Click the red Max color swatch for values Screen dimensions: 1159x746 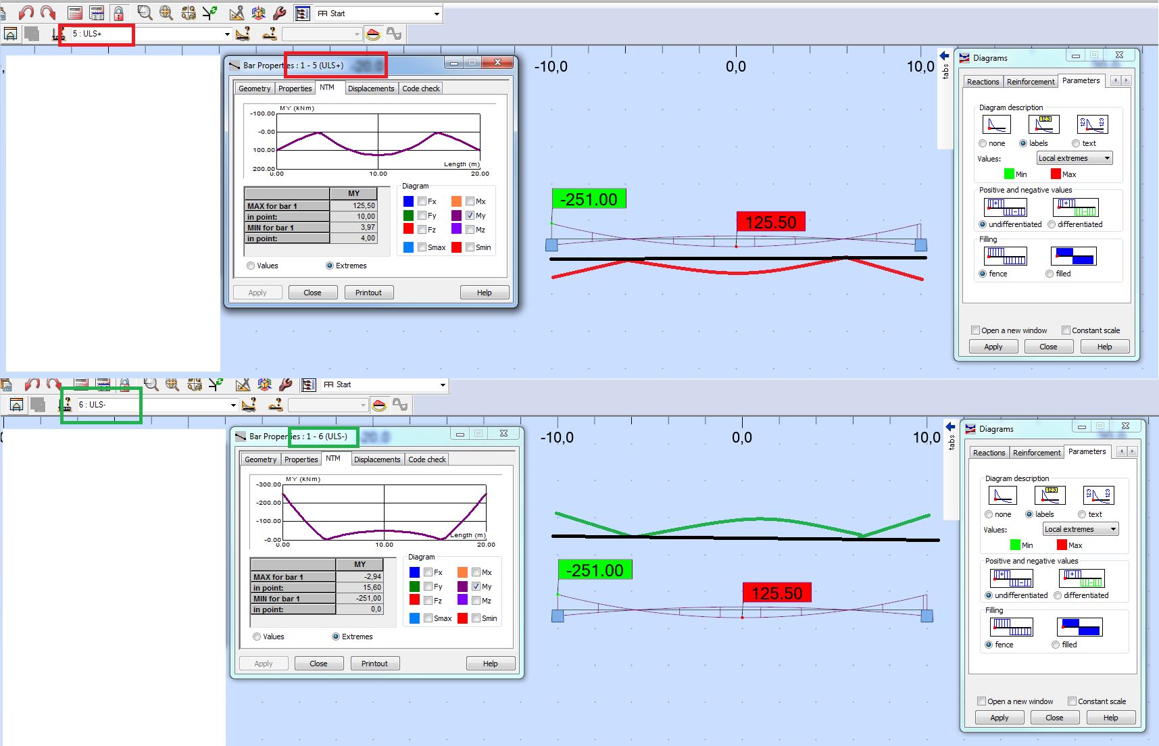(1056, 174)
